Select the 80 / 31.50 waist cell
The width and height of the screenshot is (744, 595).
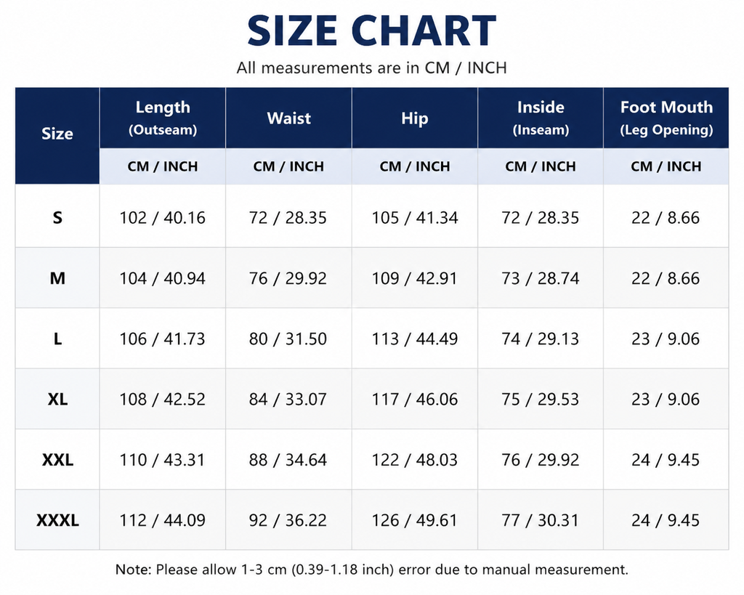point(288,339)
